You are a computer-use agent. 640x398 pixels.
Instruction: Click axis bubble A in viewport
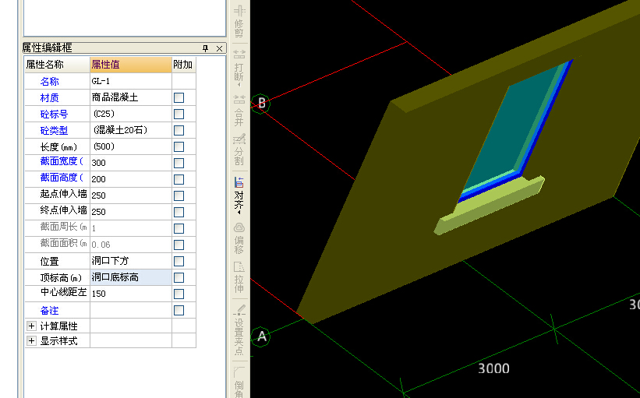pos(261,336)
